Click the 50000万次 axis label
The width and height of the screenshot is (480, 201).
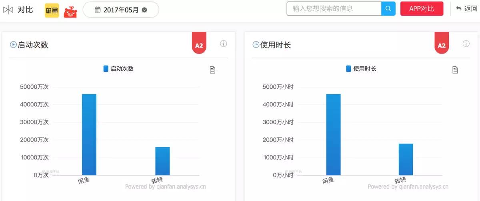coord(34,87)
